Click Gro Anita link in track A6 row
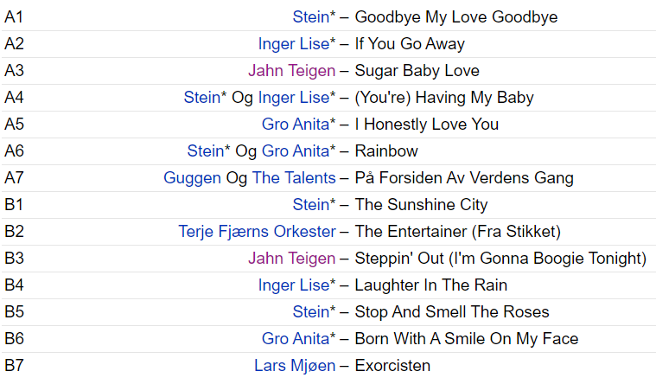The height and width of the screenshot is (384, 656). [296, 151]
